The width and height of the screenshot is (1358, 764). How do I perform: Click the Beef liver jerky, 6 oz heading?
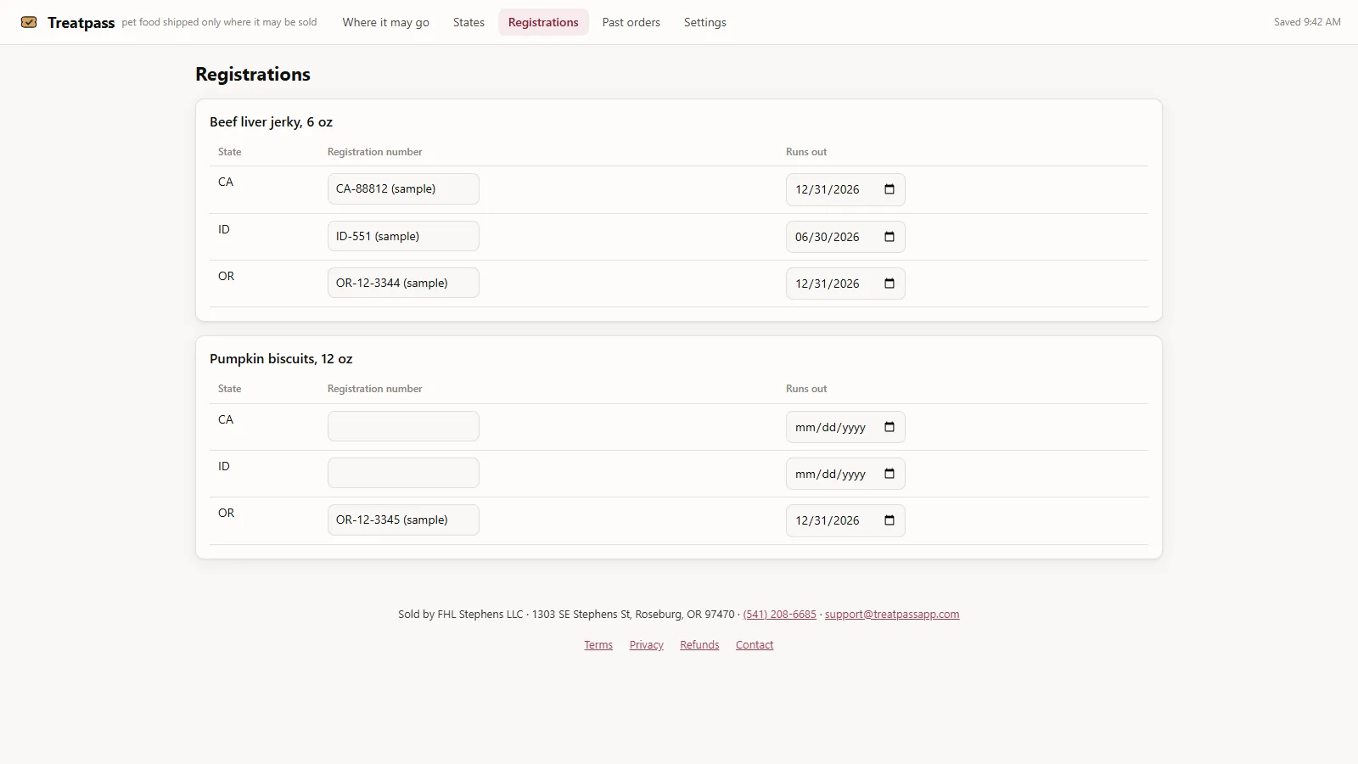click(x=271, y=122)
